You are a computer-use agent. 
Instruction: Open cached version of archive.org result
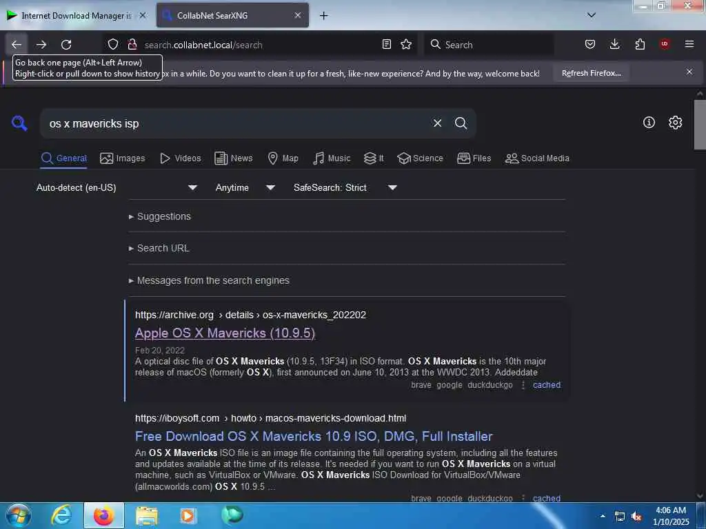tap(547, 385)
